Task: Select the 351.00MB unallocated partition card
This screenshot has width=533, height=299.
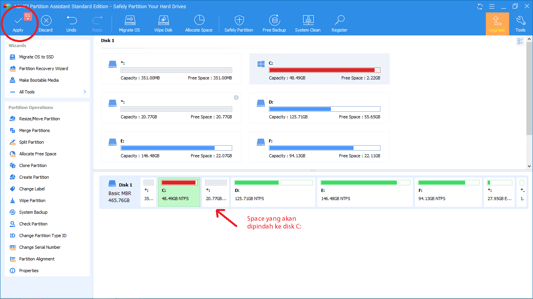Action: point(171,69)
